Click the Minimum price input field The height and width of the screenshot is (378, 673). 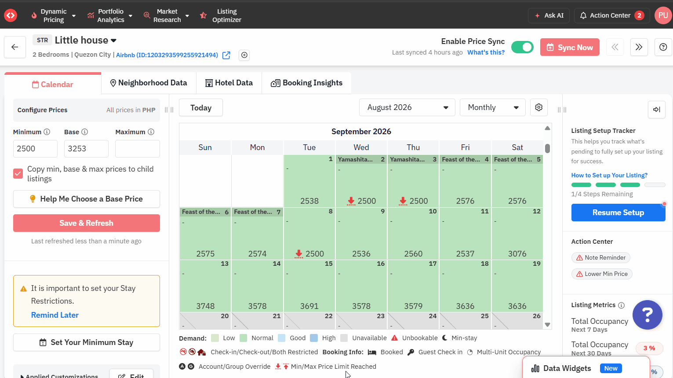point(35,149)
